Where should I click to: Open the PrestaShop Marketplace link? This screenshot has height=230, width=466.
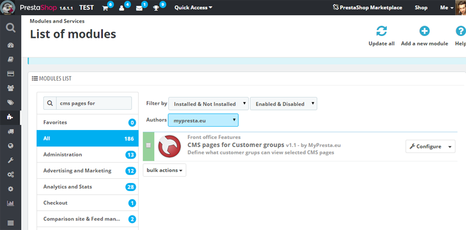(368, 8)
